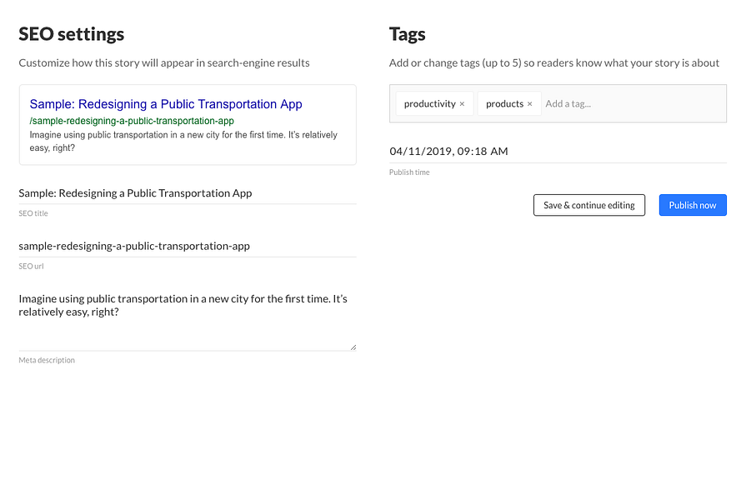Remove the products tag
This screenshot has width=746, height=500.
pos(529,103)
